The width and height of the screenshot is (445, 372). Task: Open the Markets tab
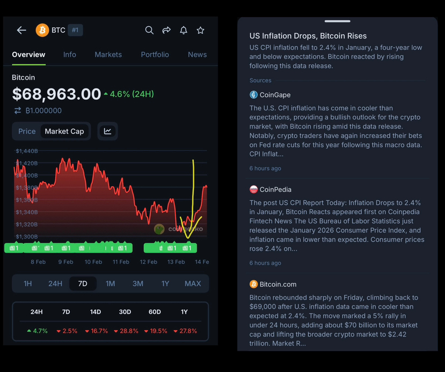(x=108, y=55)
